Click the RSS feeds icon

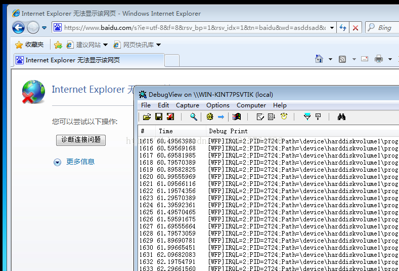[342, 59]
